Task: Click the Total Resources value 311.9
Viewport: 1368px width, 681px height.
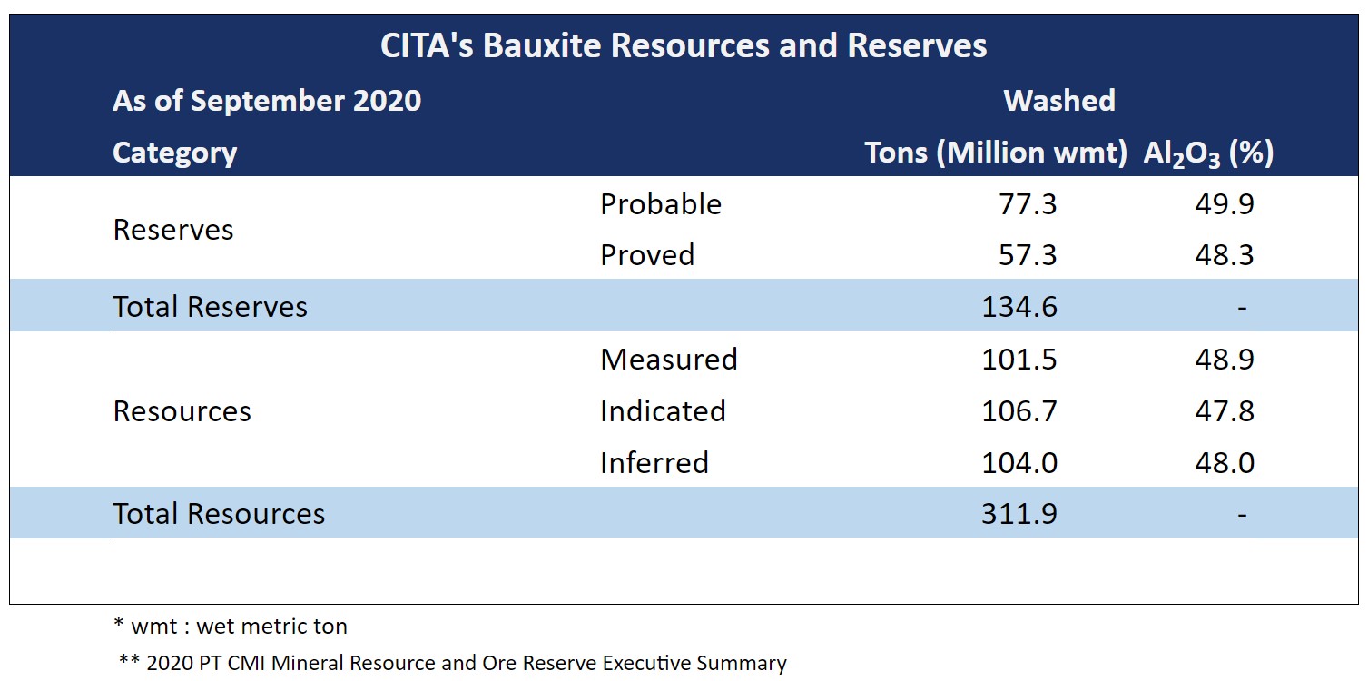Action: (1019, 514)
